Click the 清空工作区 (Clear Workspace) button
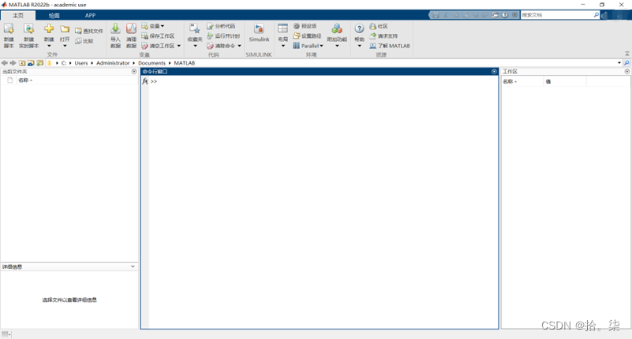Viewport: 632px width, 339px height. [x=158, y=46]
